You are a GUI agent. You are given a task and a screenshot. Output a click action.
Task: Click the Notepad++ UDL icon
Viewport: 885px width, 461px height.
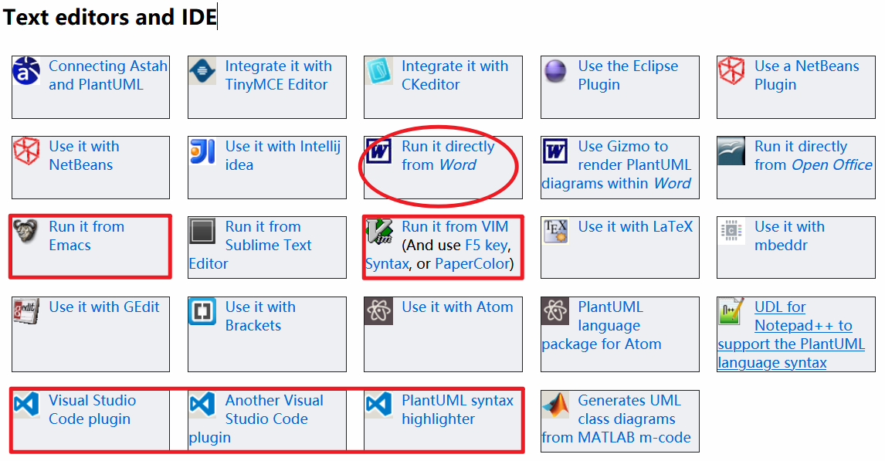pos(731,311)
